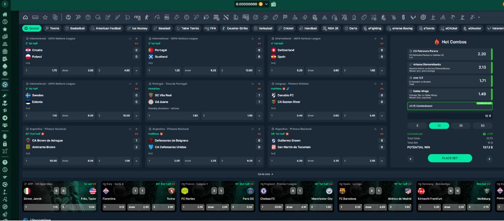
Task: Select snooker triangle icon in sports toolbar
Action: pos(324,17)
